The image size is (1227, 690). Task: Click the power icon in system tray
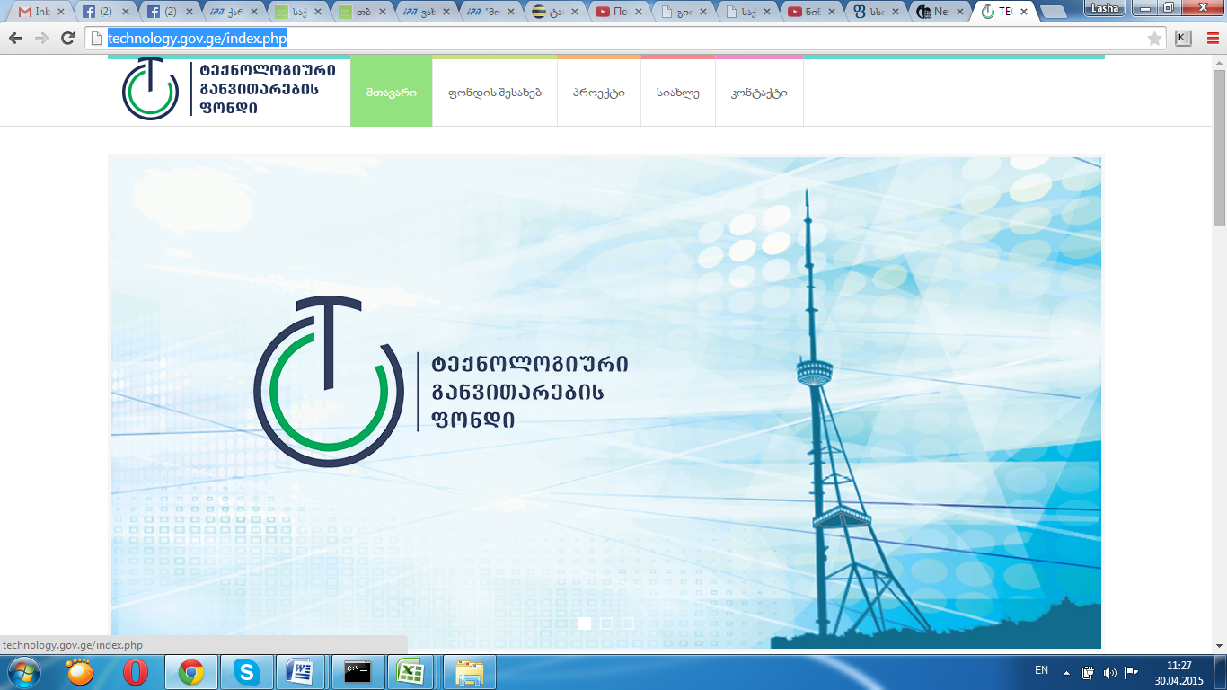[x=1089, y=672]
